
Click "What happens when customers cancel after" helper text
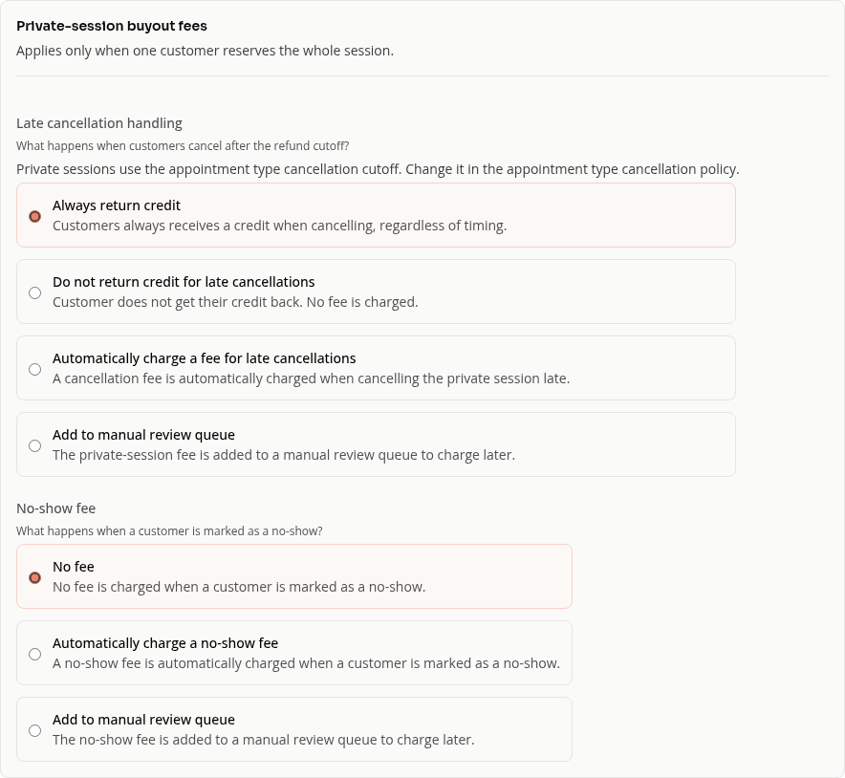[183, 146]
